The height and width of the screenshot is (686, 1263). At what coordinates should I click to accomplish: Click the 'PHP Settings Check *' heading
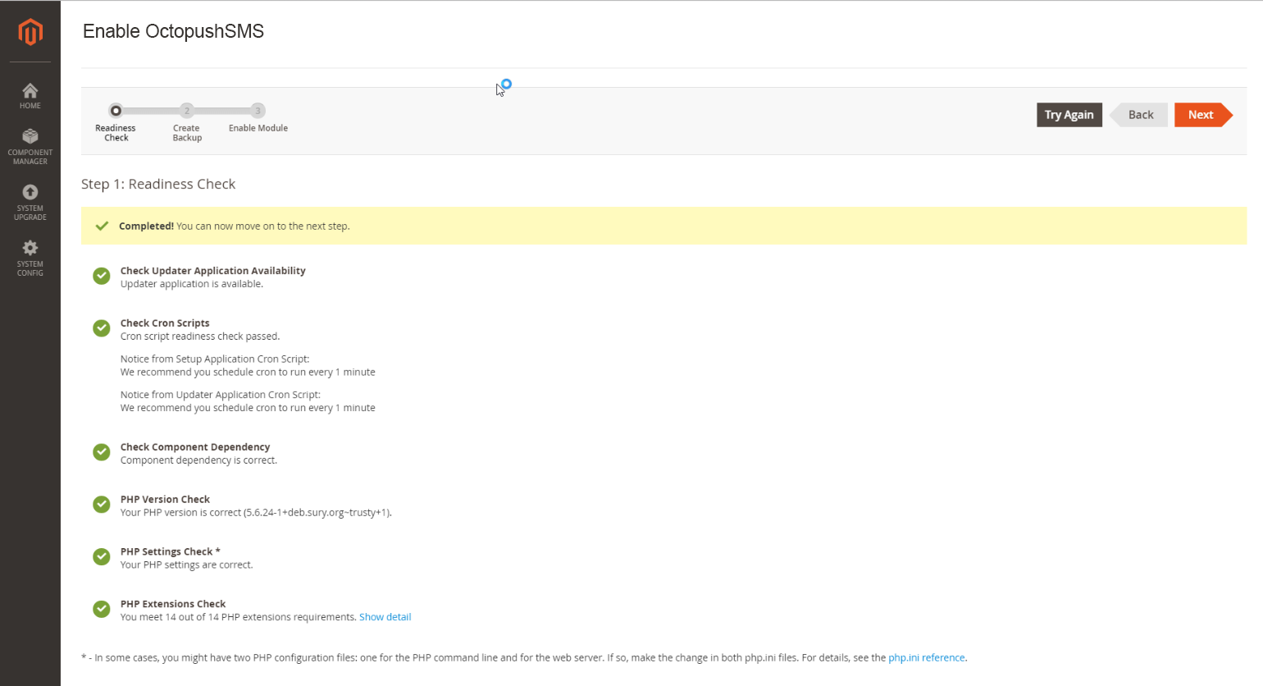pyautogui.click(x=171, y=551)
